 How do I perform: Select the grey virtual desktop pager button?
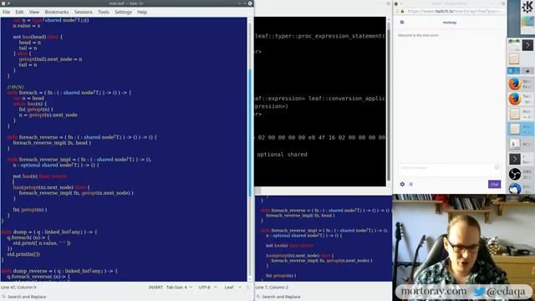pos(527,70)
